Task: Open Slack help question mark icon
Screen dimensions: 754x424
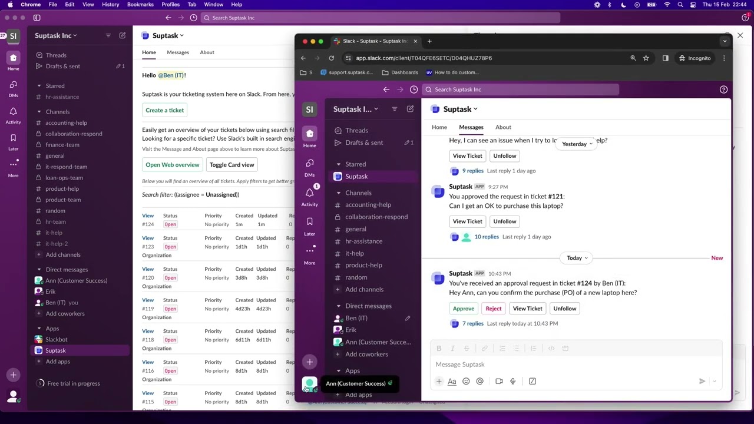Action: click(723, 90)
